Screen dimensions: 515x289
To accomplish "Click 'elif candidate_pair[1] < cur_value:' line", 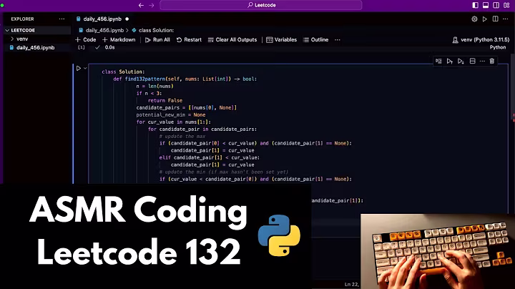I will tap(209, 157).
